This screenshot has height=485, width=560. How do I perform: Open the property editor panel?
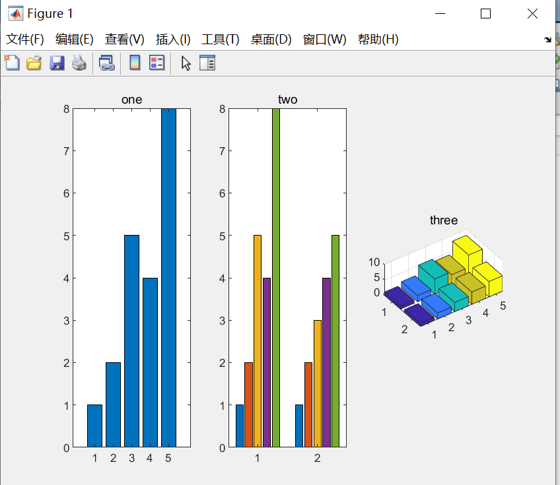click(207, 63)
